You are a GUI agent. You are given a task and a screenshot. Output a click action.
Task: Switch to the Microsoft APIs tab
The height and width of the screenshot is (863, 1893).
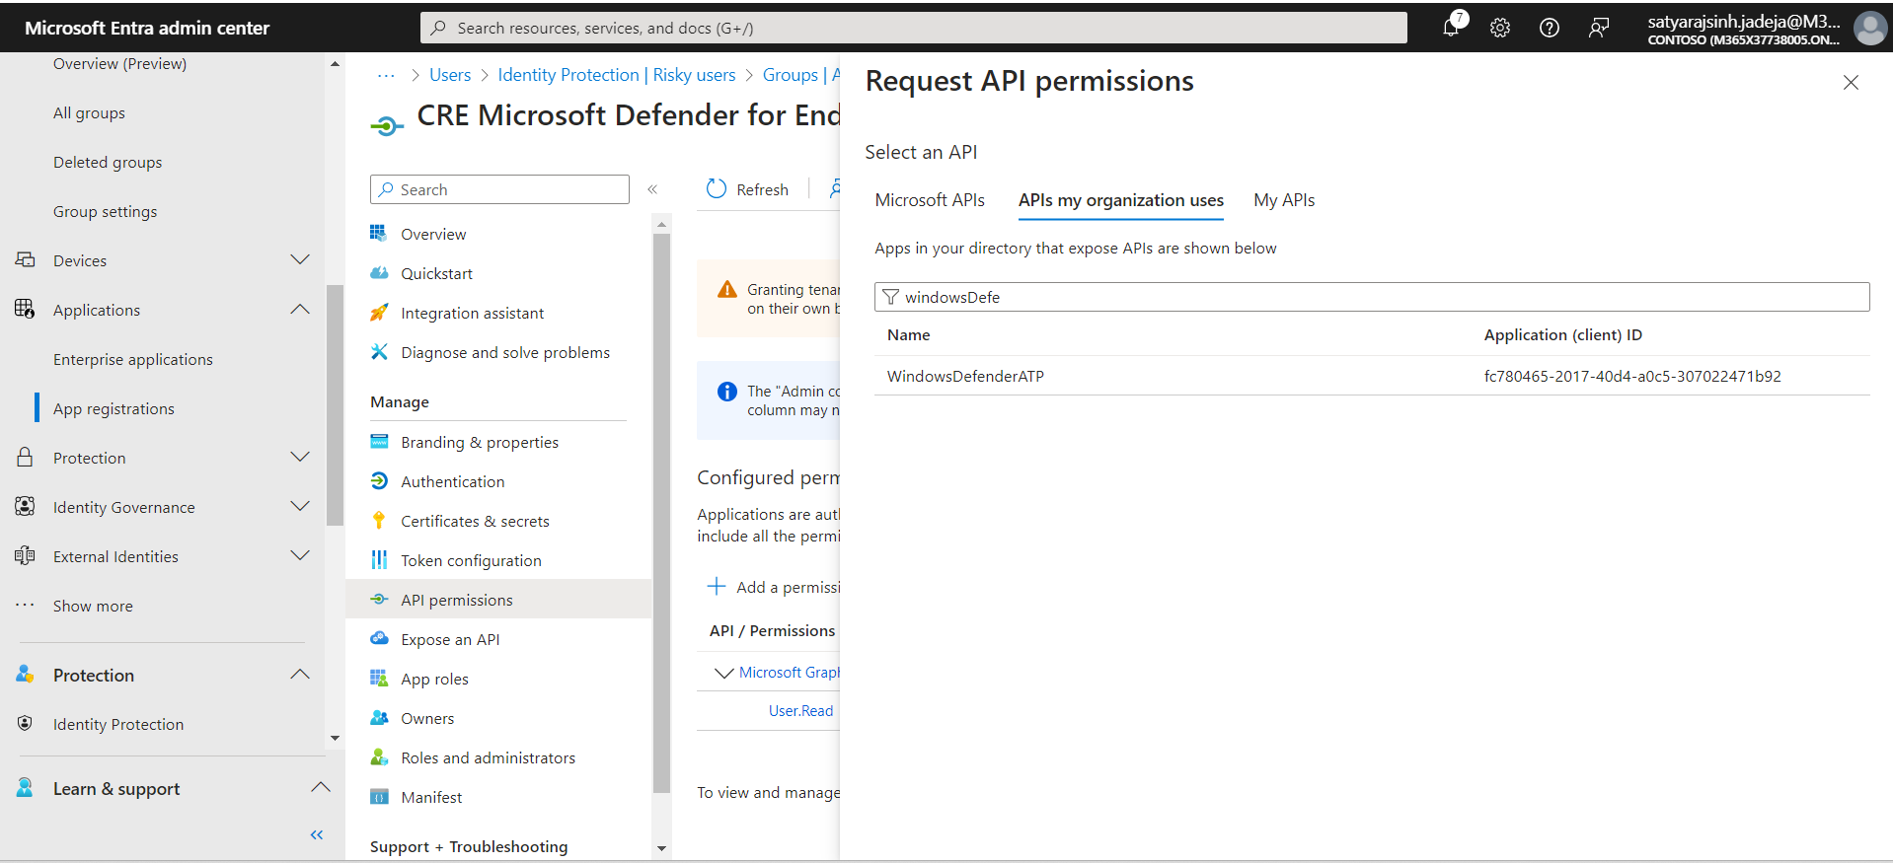[930, 200]
